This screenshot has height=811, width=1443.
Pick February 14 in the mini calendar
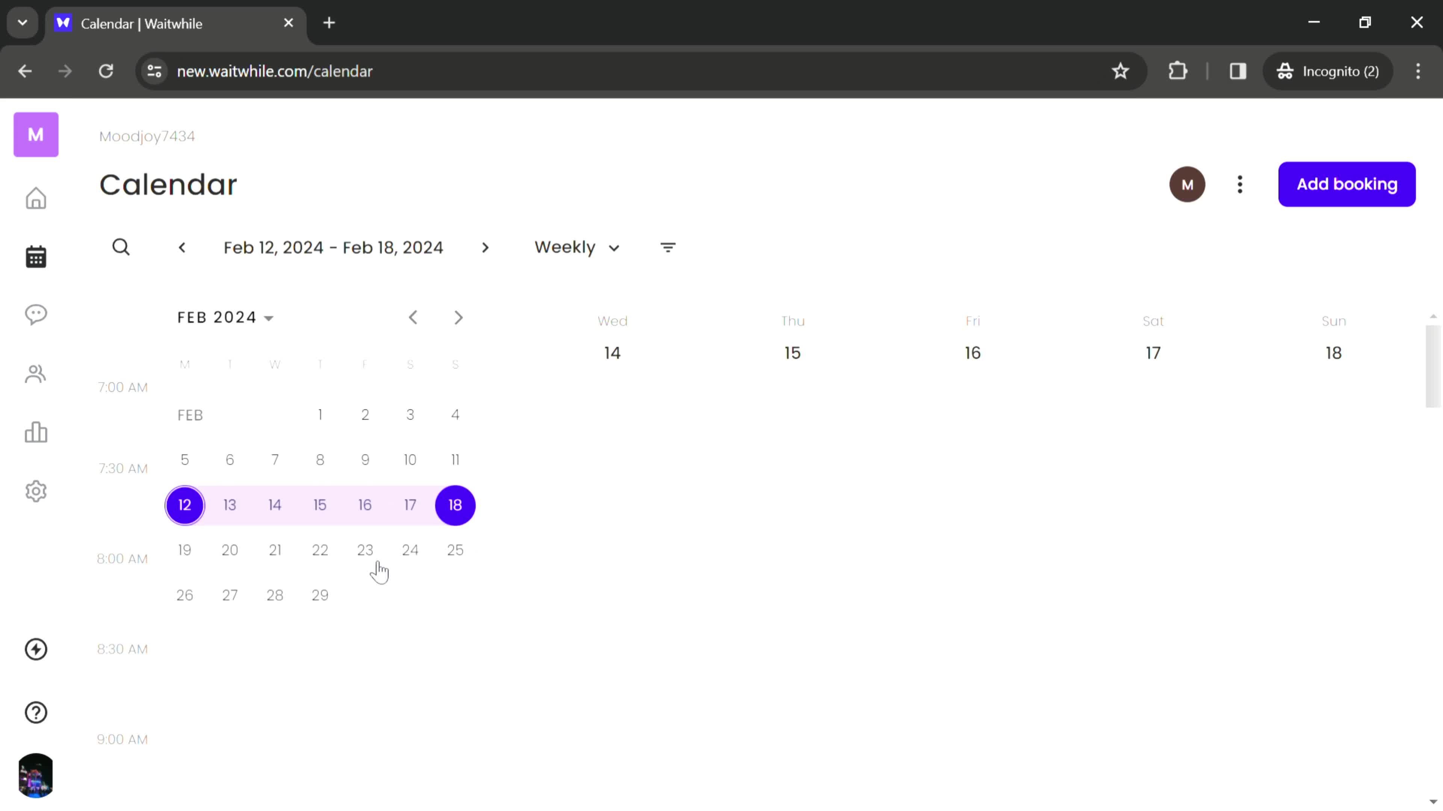274,505
